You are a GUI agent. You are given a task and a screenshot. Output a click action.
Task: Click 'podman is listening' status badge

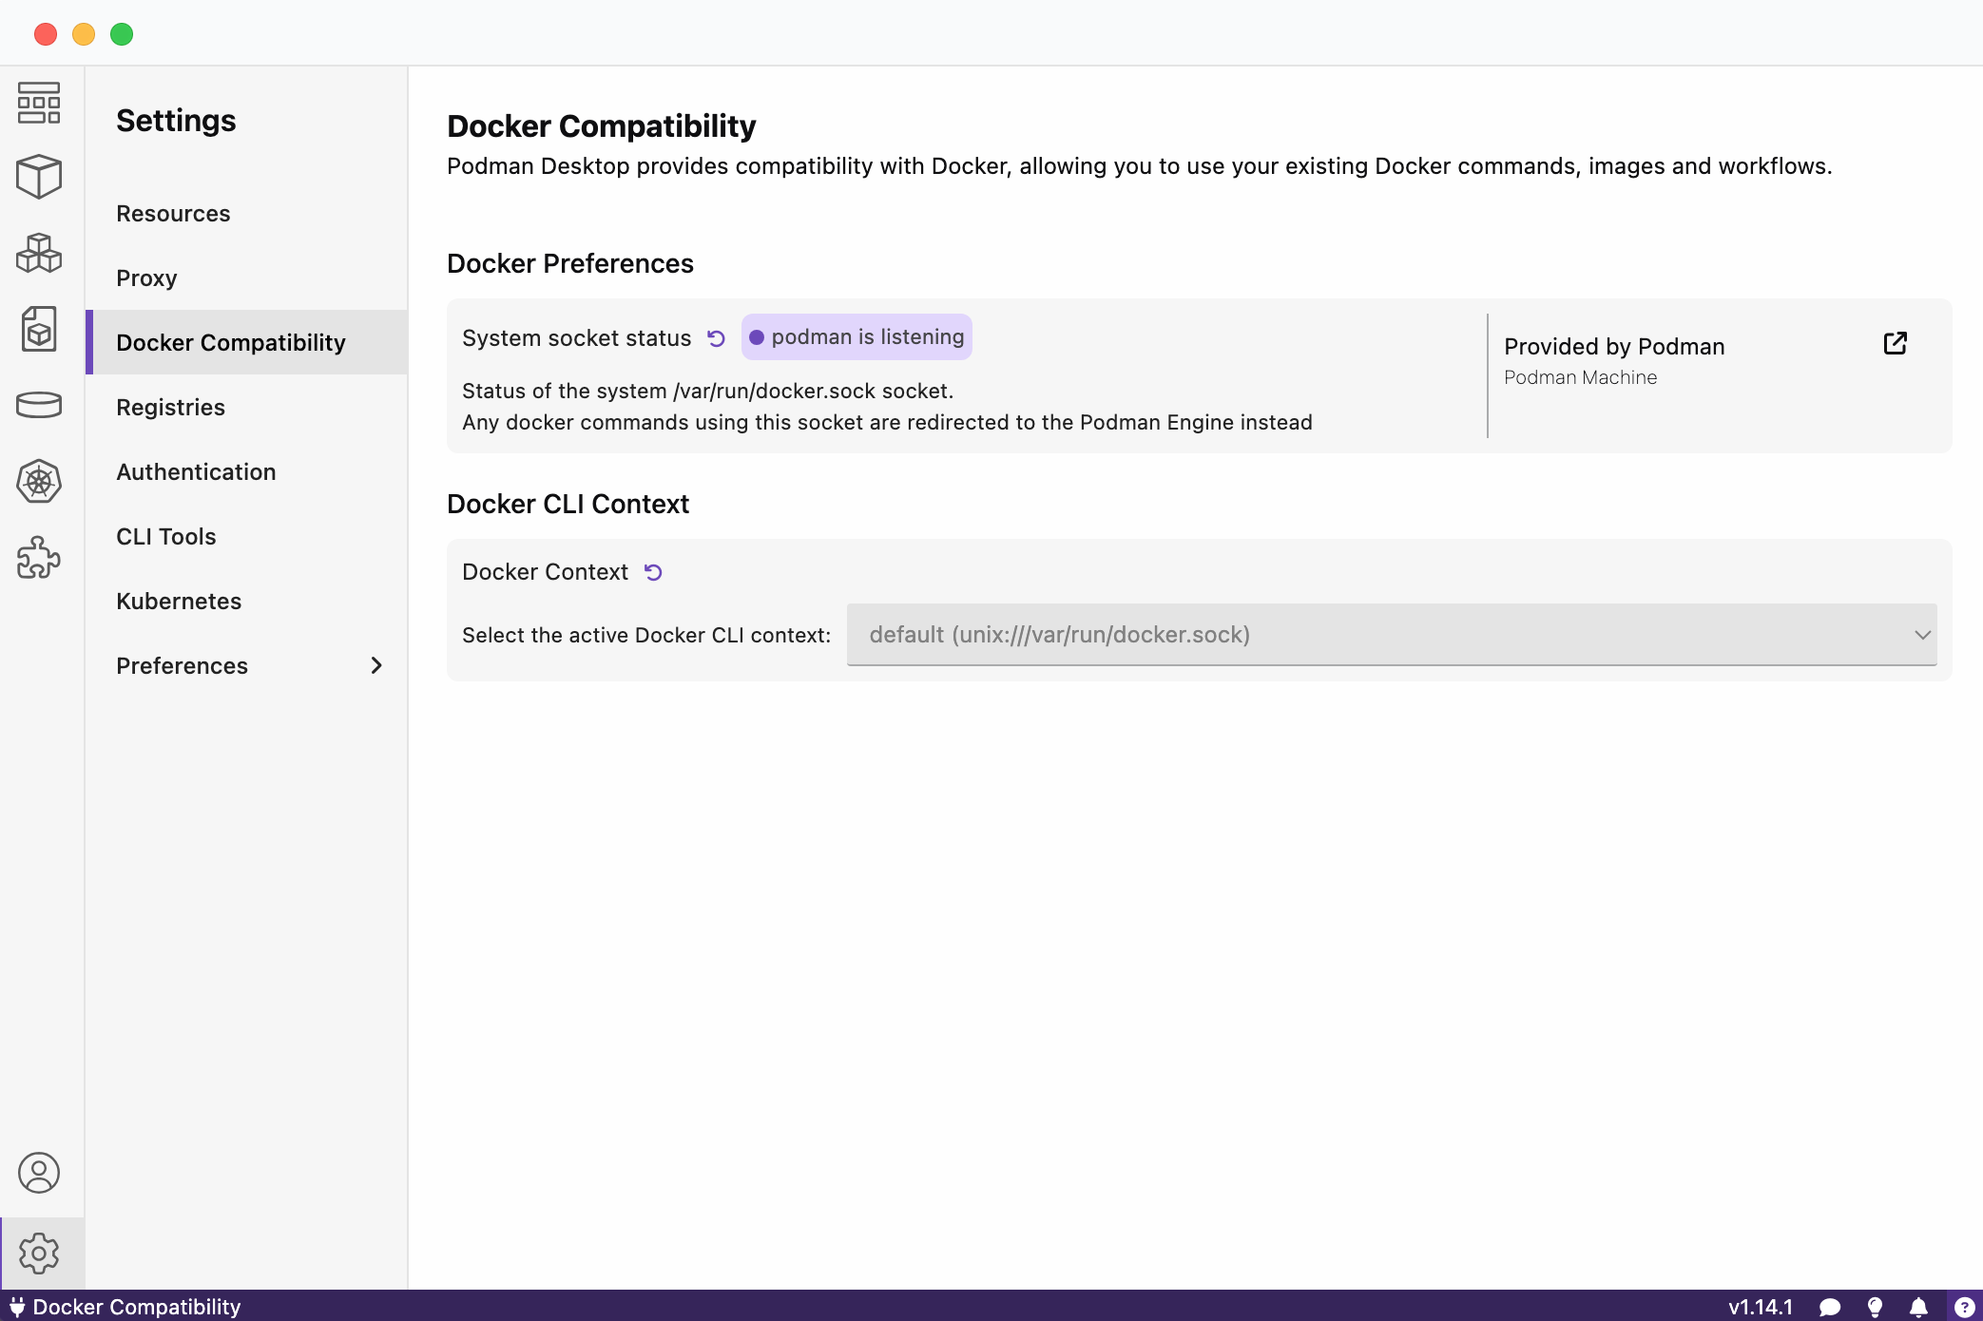857,337
